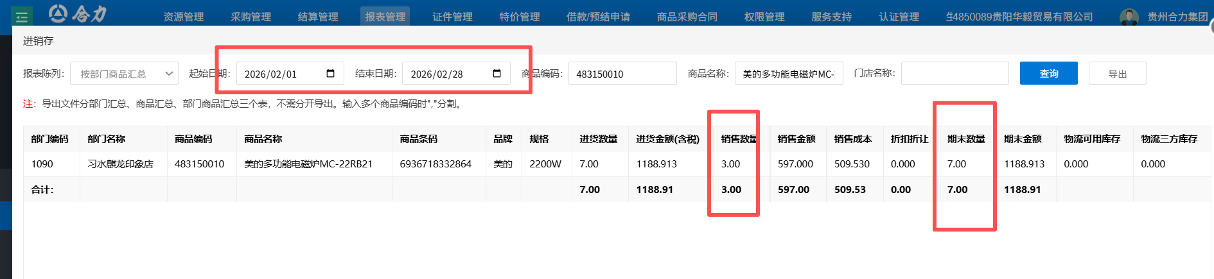
Task: Open the start date calendar picker icon
Action: 330,74
